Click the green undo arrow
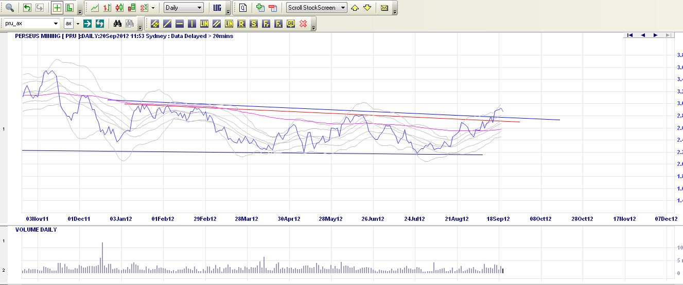The height and width of the screenshot is (285, 683). pyautogui.click(x=27, y=8)
